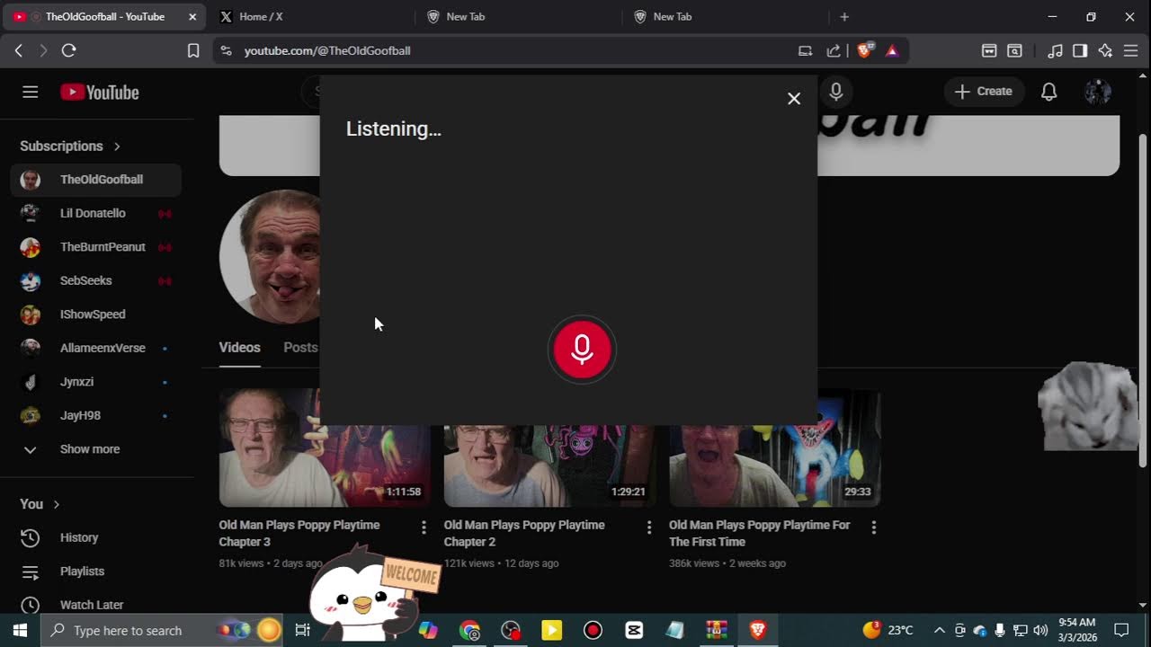
Task: Expand Show more subscriptions
Action: point(96,449)
